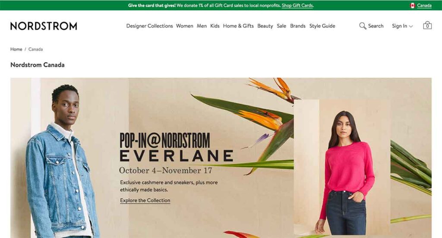Viewport: 442px width, 238px height.
Task: Open Home & Gifts menu
Action: [238, 26]
